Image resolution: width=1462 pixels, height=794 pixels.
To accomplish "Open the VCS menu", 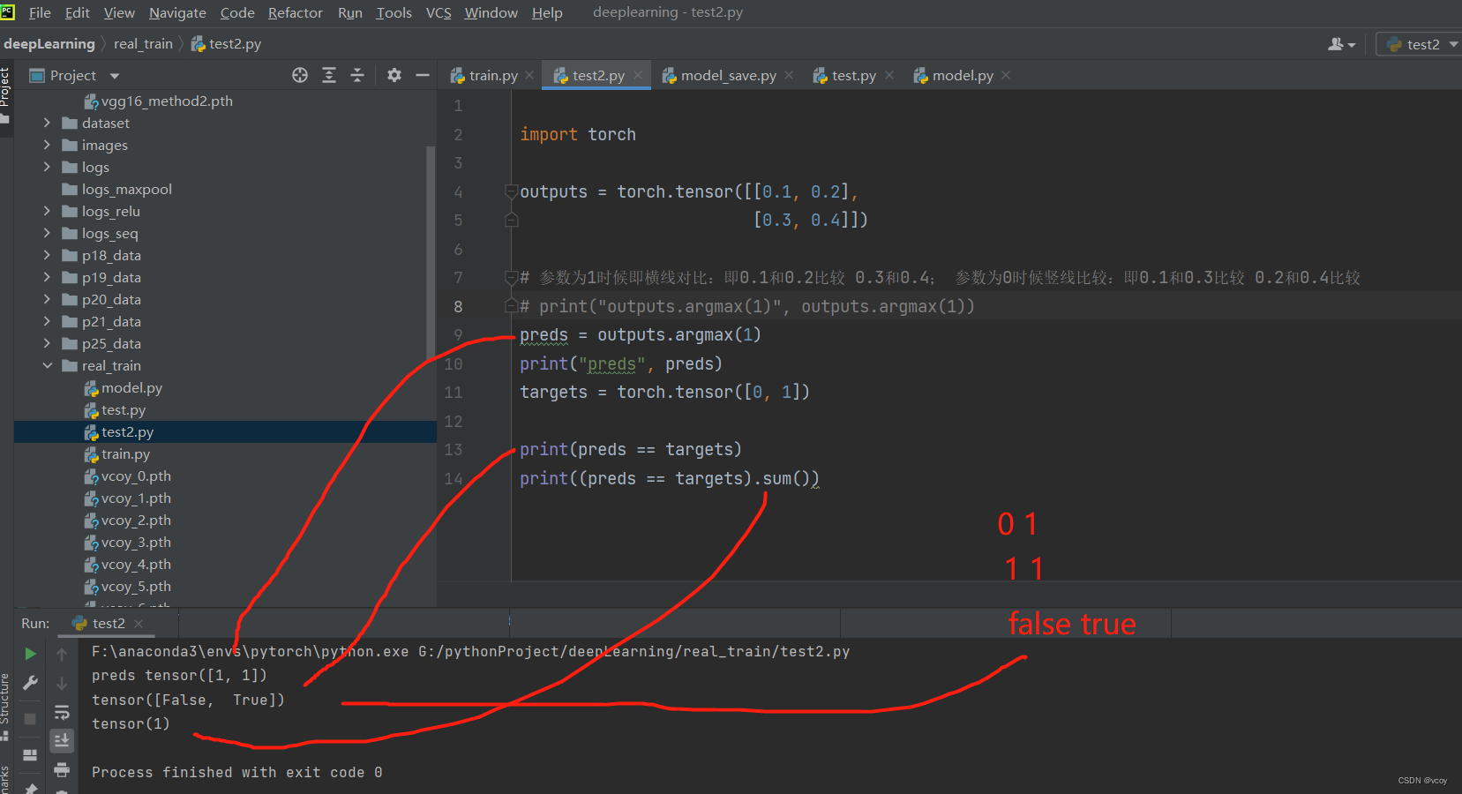I will (x=439, y=12).
